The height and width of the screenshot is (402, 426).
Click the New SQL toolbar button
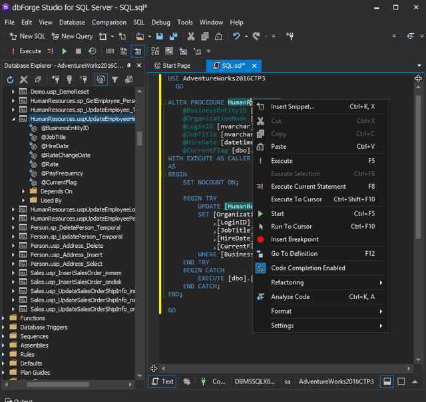click(27, 37)
